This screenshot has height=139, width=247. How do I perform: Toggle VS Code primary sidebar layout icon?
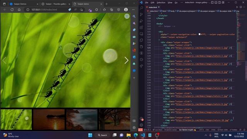click(x=212, y=2)
